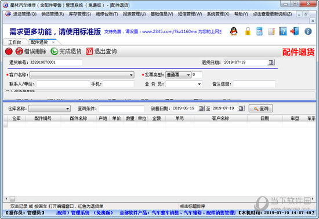Open calendar picker for sales start date 2019-06-19
Image resolution: width=319 pixels, height=219 pixels.
tap(201, 108)
